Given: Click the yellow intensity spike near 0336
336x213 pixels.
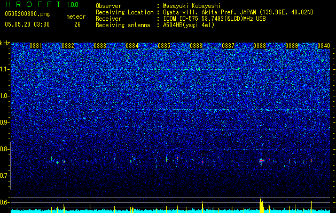Looking at the screenshot, I should pyautogui.click(x=202, y=207).
